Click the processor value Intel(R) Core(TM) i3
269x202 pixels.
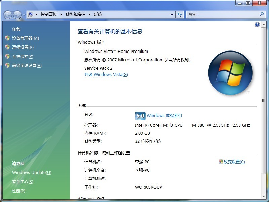(x=192, y=125)
